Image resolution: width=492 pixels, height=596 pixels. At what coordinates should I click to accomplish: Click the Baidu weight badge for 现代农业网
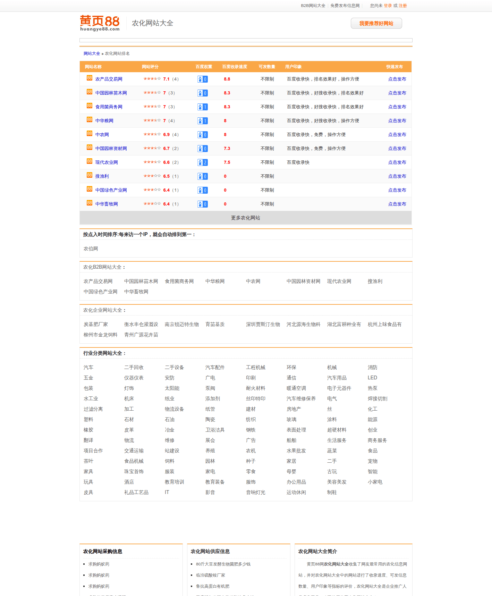click(x=203, y=162)
